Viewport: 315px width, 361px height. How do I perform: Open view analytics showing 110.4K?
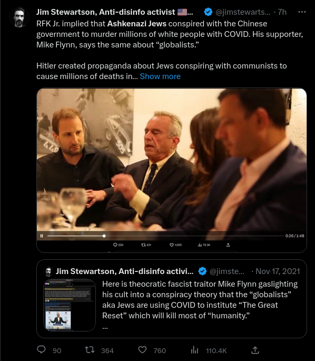point(194,350)
